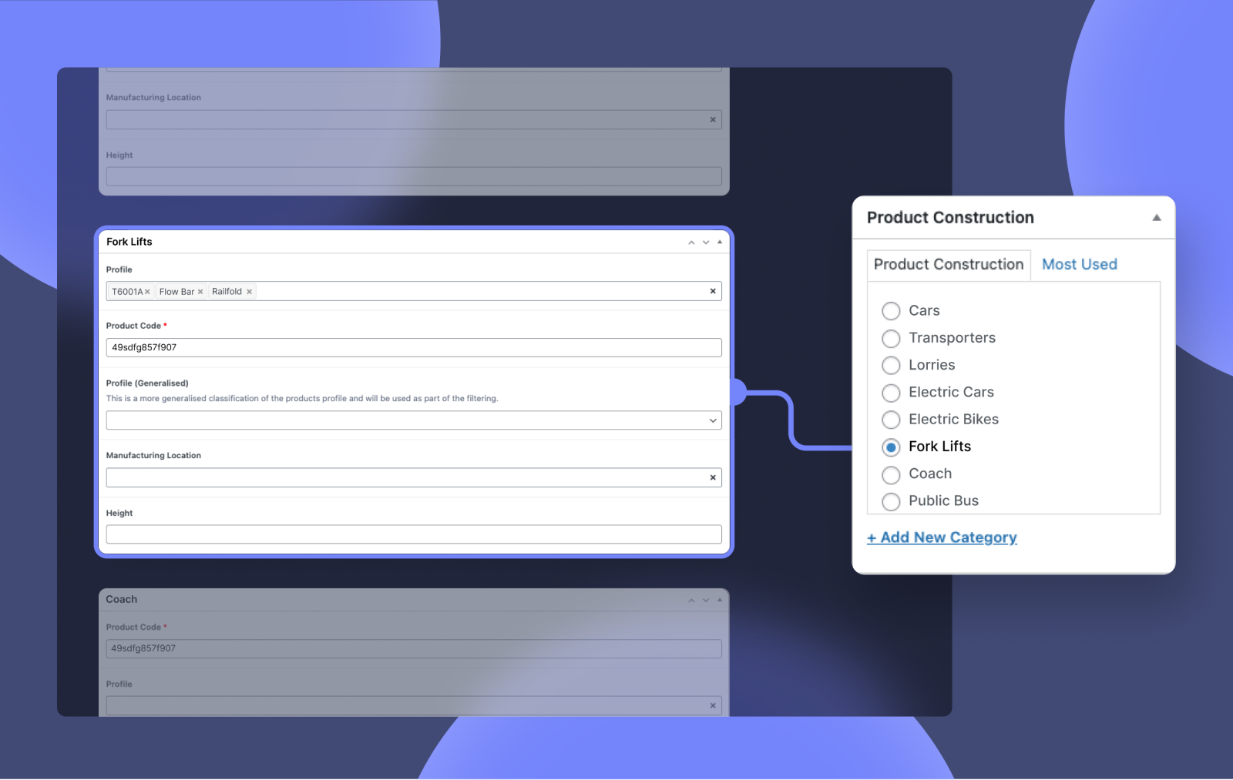Clear the topmost Manufacturing Location field
1233x780 pixels.
click(713, 119)
